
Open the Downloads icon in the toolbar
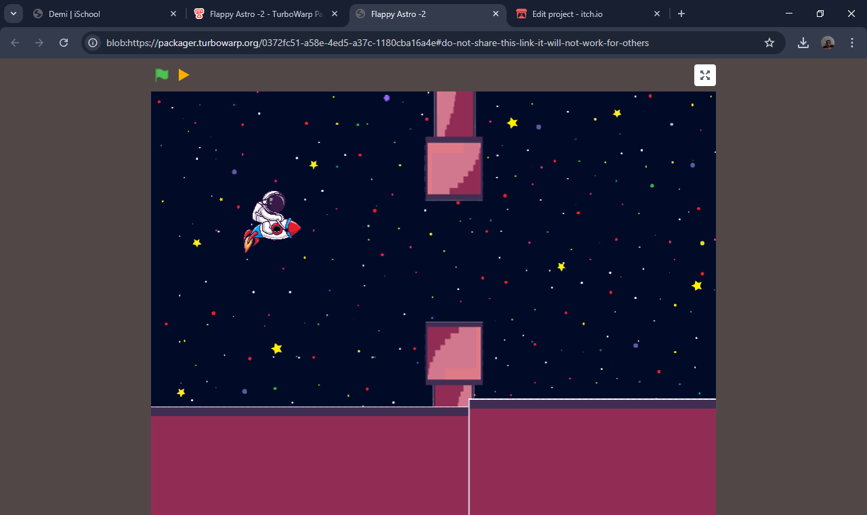[x=803, y=42]
